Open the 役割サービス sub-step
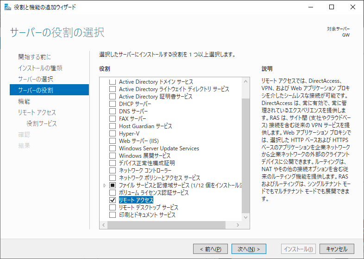Image resolution: width=364 pixels, height=259 pixels. coord(42,123)
